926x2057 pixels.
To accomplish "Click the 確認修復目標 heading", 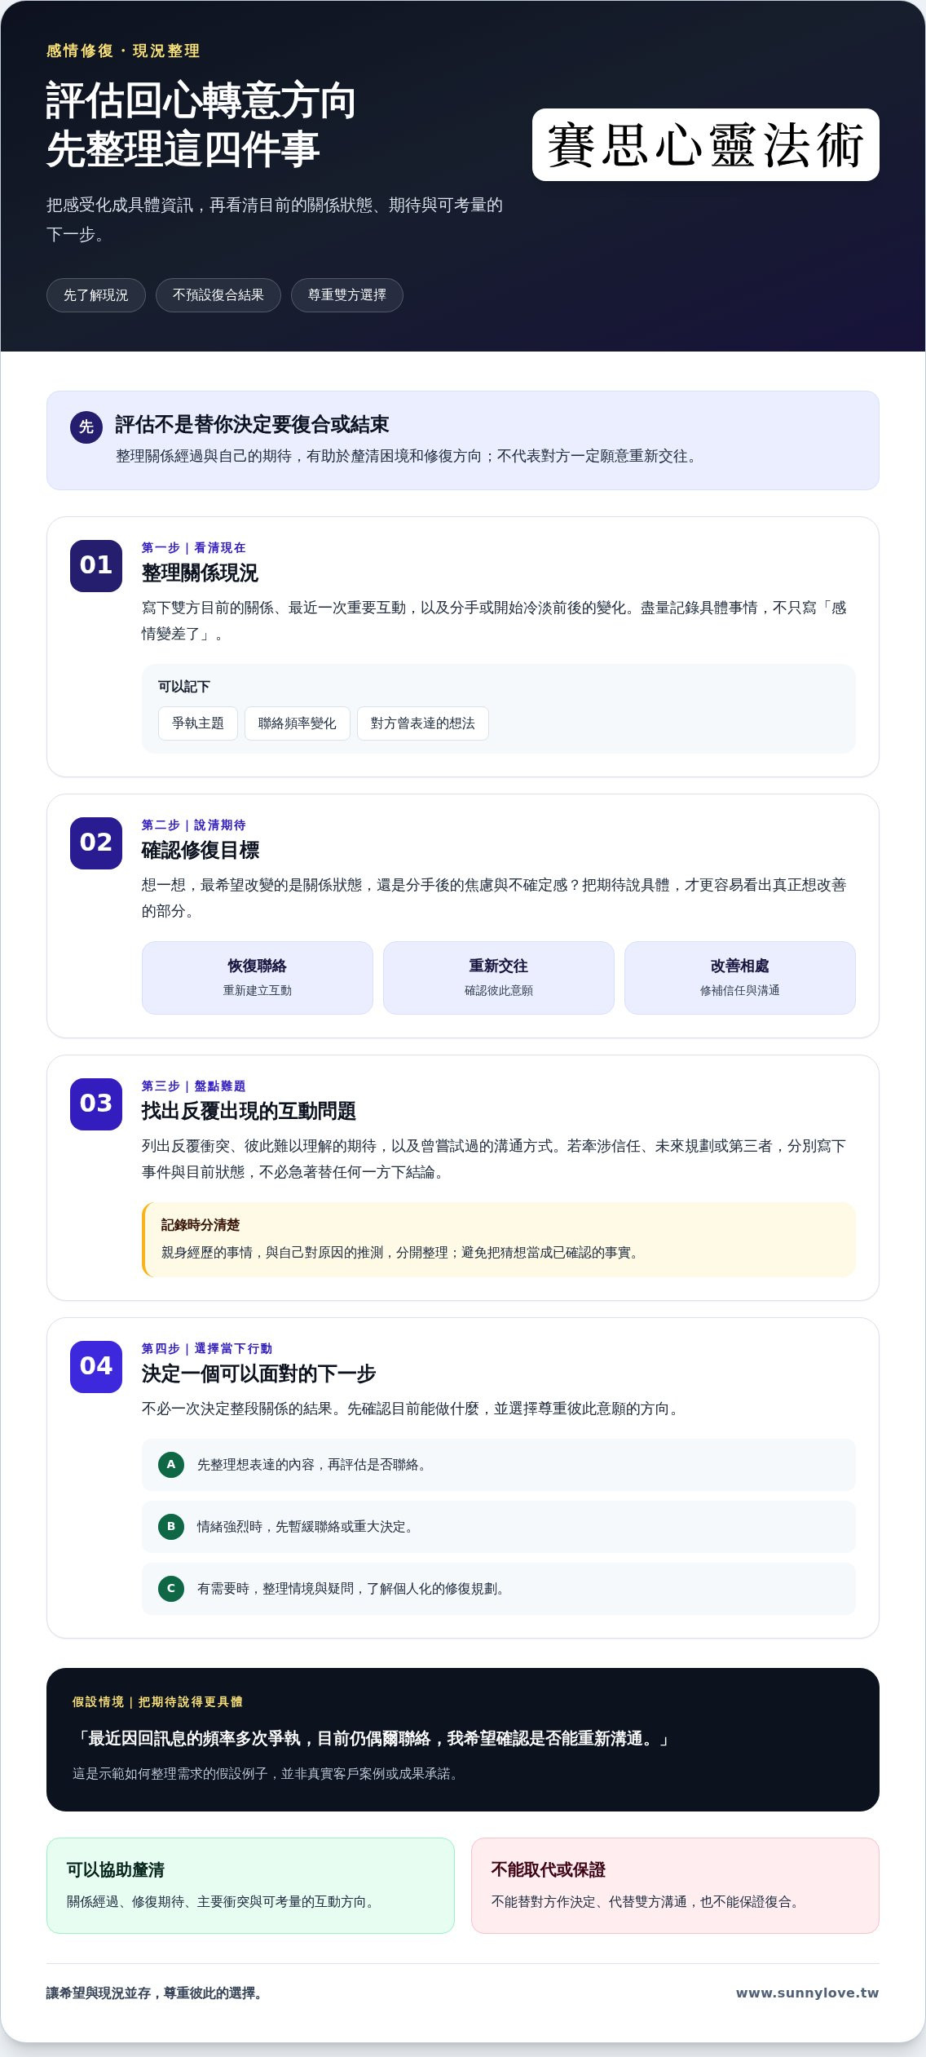I will pos(201,851).
